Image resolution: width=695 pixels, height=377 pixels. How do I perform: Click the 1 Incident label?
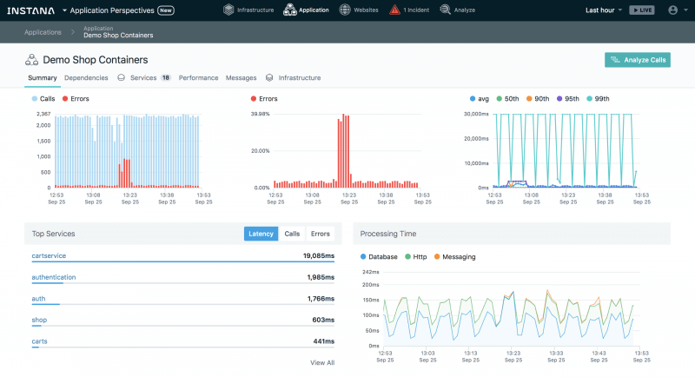[x=416, y=10]
